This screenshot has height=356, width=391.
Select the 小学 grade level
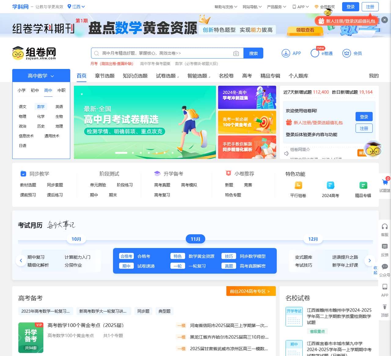point(22,90)
